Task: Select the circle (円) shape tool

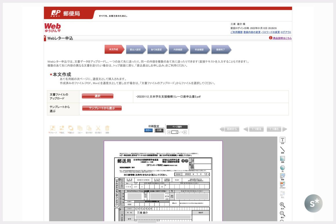Action: point(282,168)
